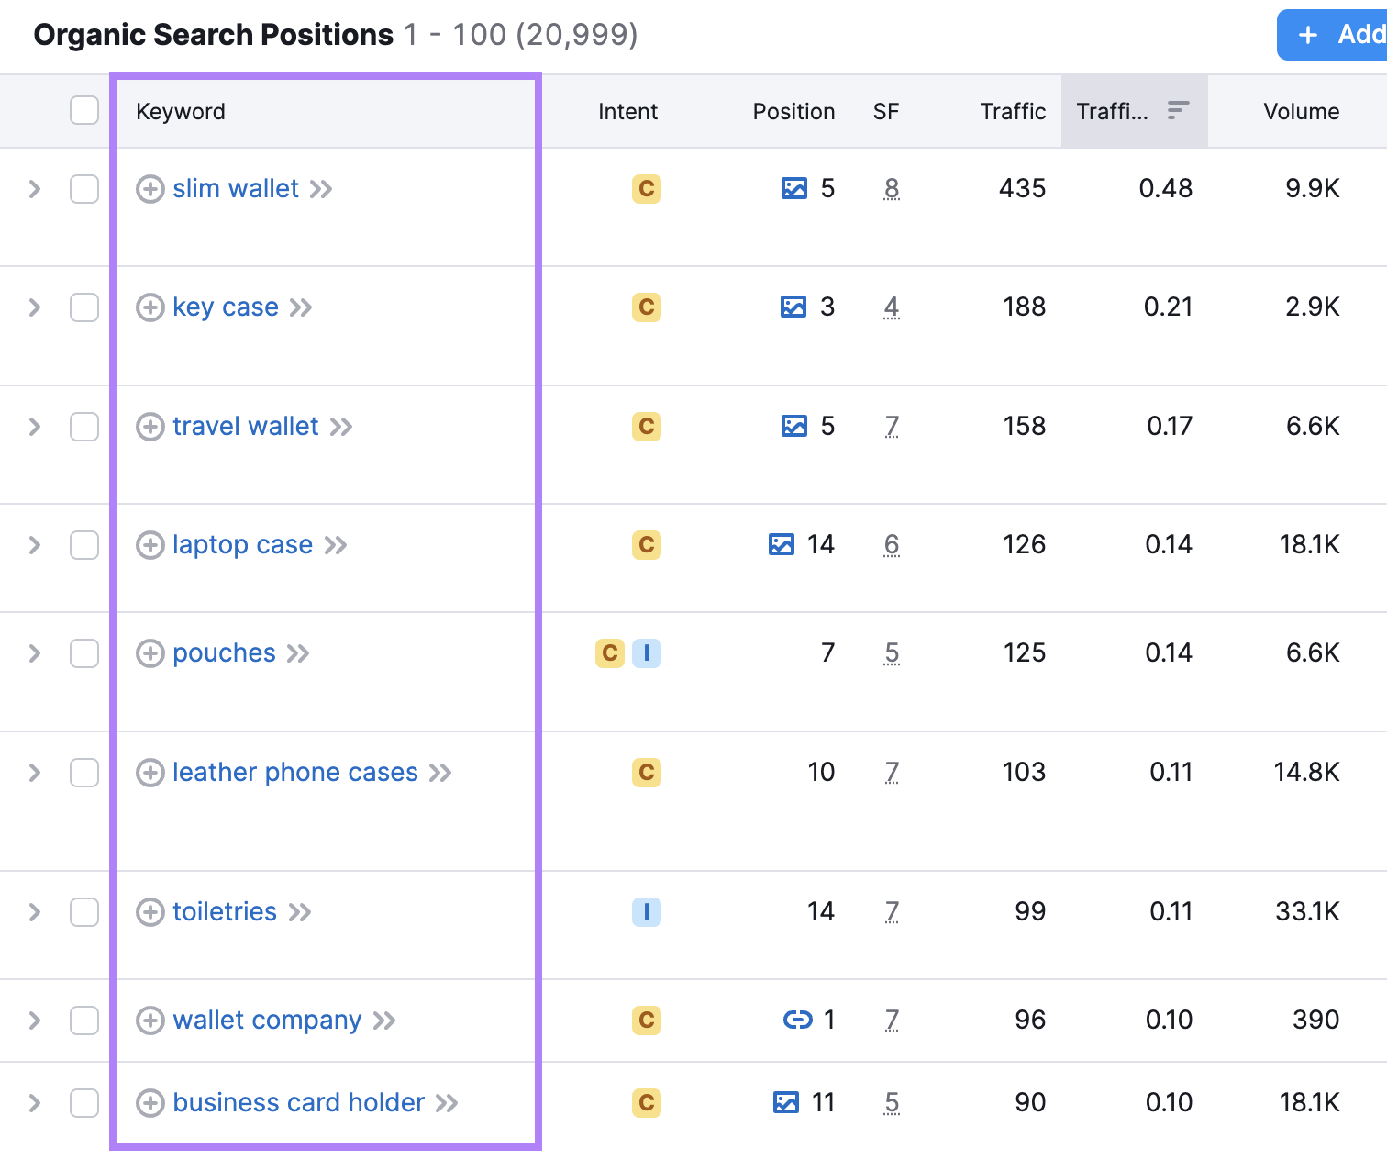Expand the toiletries row with the chevron
The image size is (1387, 1160).
(35, 912)
